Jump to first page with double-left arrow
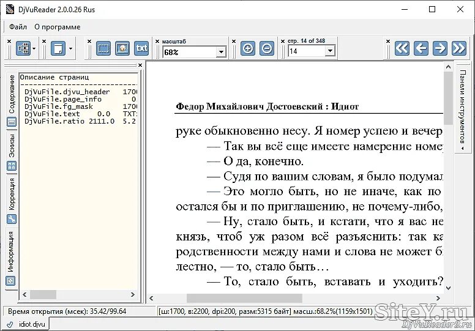 (x=402, y=48)
